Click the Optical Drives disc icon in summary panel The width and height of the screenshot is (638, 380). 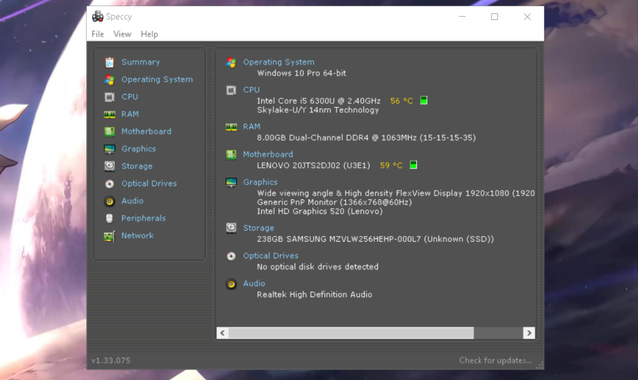pos(231,256)
